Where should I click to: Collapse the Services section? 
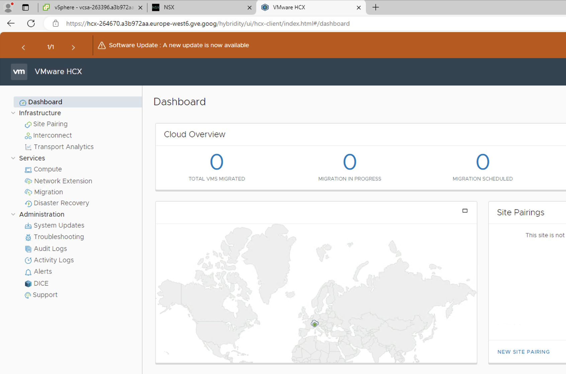[x=13, y=158]
